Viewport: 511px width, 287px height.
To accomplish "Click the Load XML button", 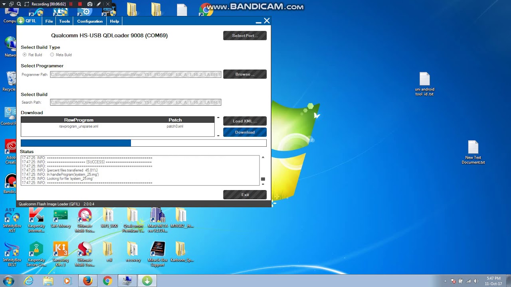I will (245, 121).
